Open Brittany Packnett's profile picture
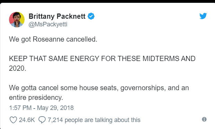The height and width of the screenshot is (129, 215). coord(17,20)
